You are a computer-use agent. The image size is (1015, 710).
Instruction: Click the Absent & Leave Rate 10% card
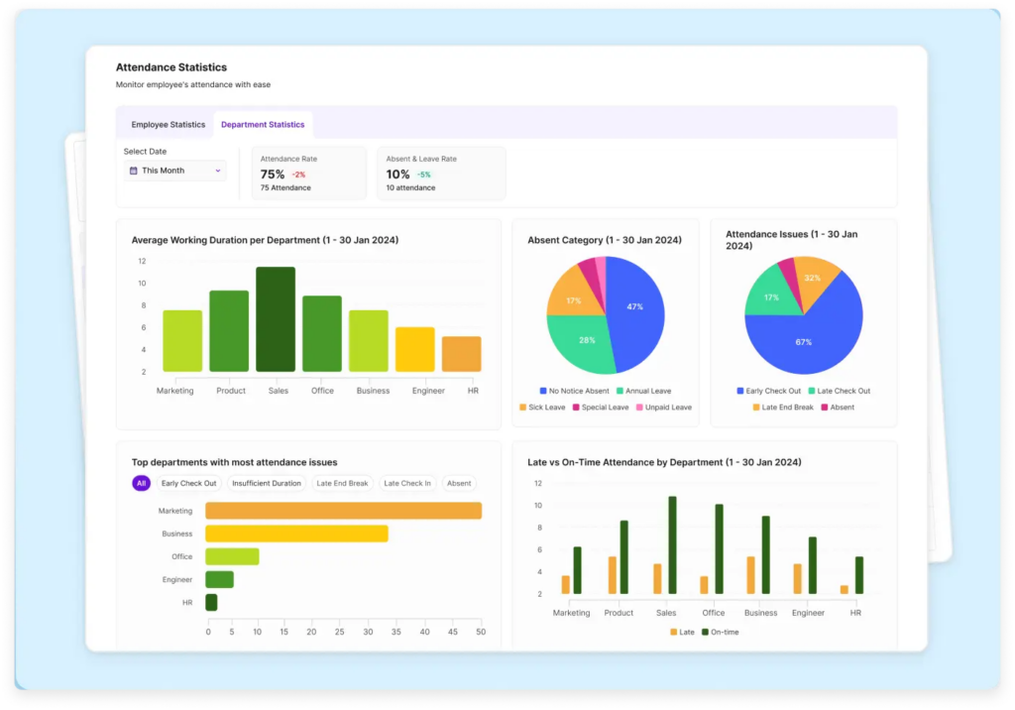pyautogui.click(x=440, y=174)
